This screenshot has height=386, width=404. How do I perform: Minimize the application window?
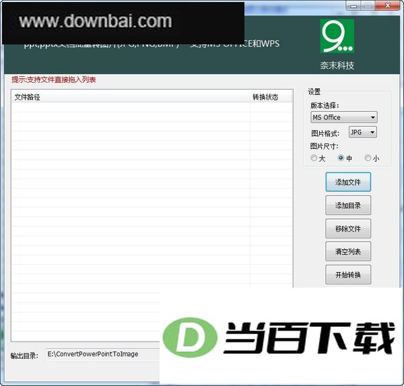[353, 5]
